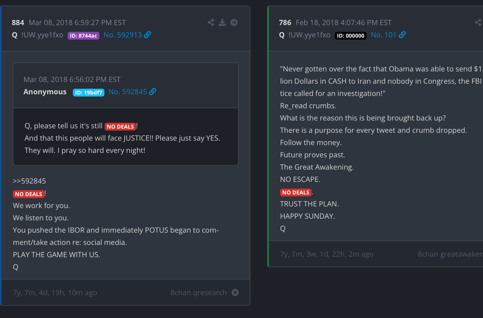Click red NO DEALS highlight in post 786

click(x=296, y=192)
